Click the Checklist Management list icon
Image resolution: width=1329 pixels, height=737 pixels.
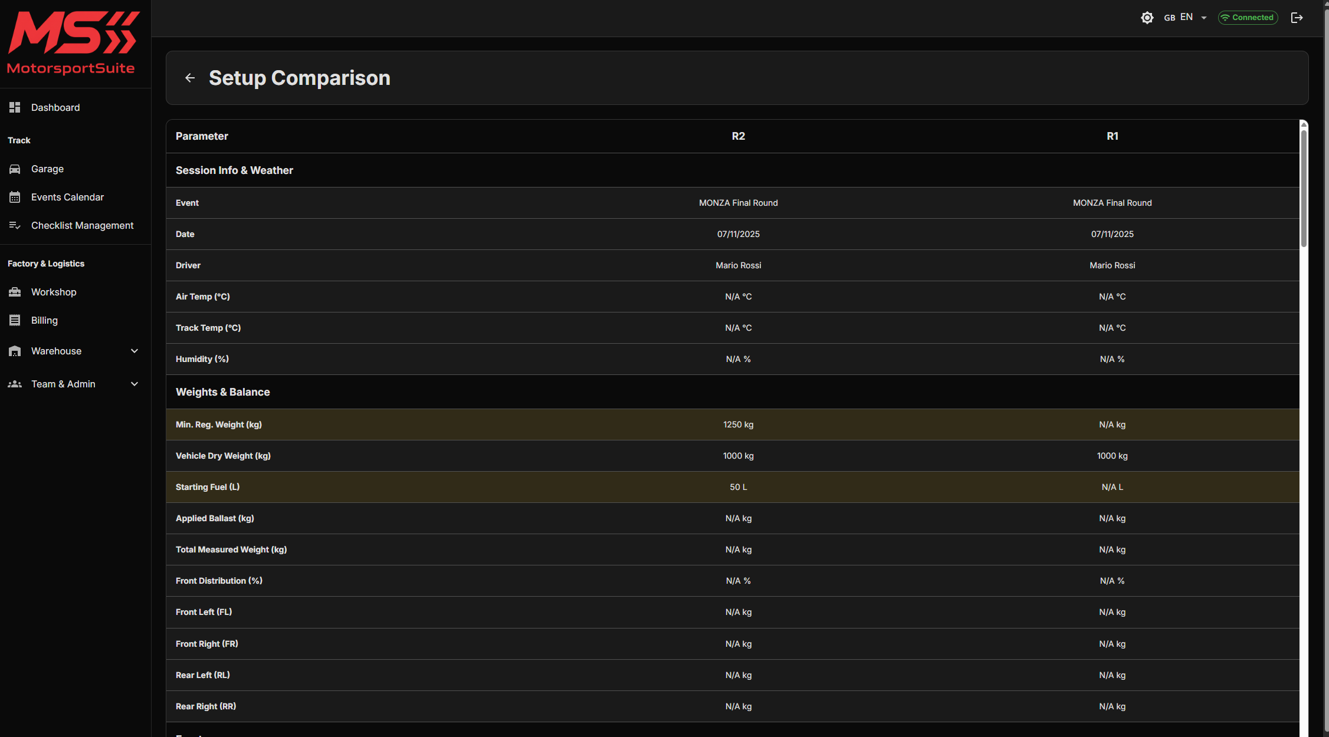click(15, 226)
